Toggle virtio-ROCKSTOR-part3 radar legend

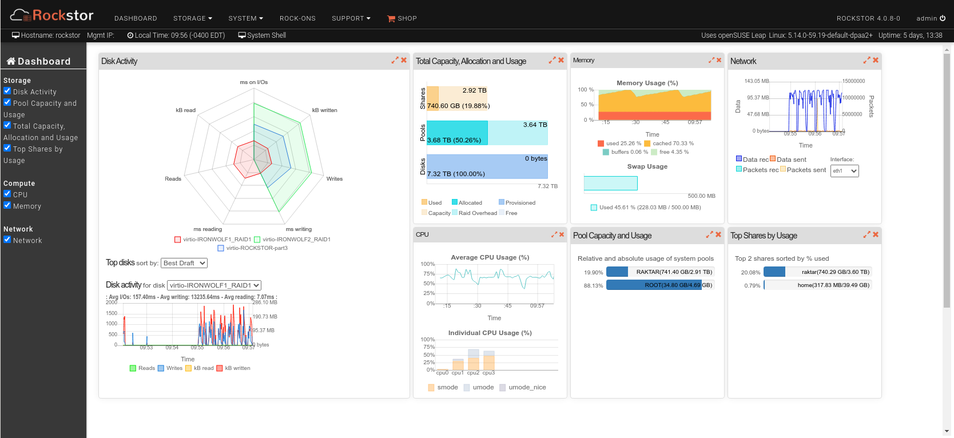253,248
